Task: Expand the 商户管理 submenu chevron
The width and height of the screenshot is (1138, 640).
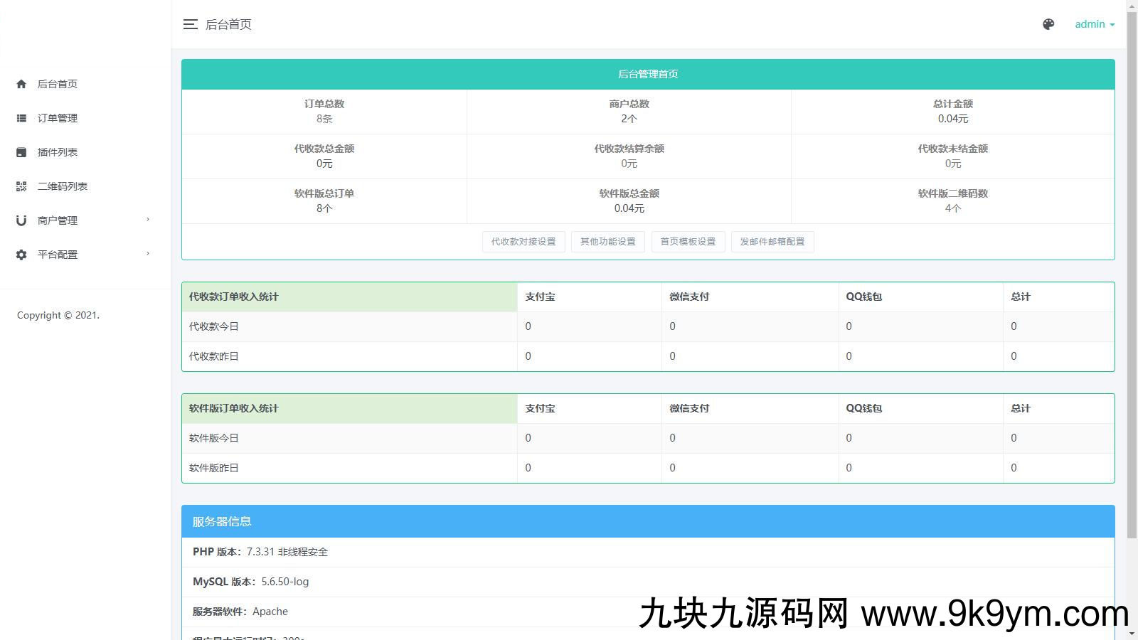Action: (x=148, y=220)
